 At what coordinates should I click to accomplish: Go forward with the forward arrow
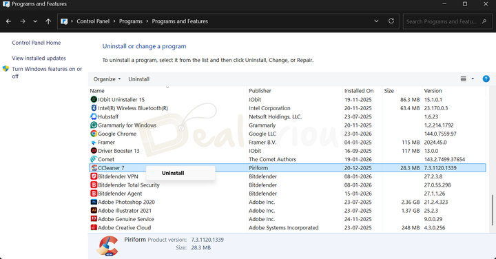[x=23, y=21]
